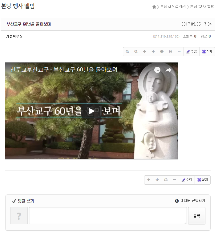Expand the bottom toolbar three-dots menu
The height and width of the screenshot is (232, 218).
click(x=175, y=180)
